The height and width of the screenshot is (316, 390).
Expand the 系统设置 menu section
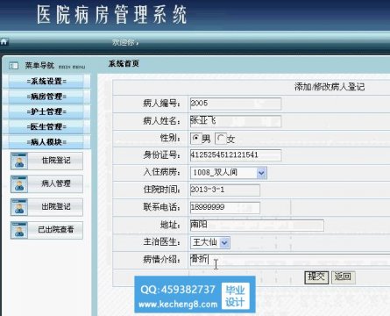[x=46, y=82]
